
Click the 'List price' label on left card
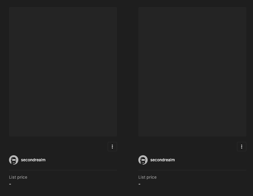click(x=18, y=177)
